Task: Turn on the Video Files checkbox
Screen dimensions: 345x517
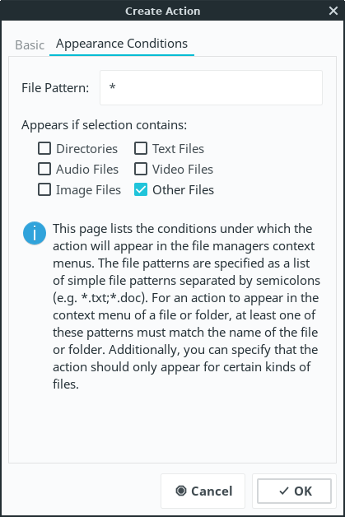Action: click(141, 169)
